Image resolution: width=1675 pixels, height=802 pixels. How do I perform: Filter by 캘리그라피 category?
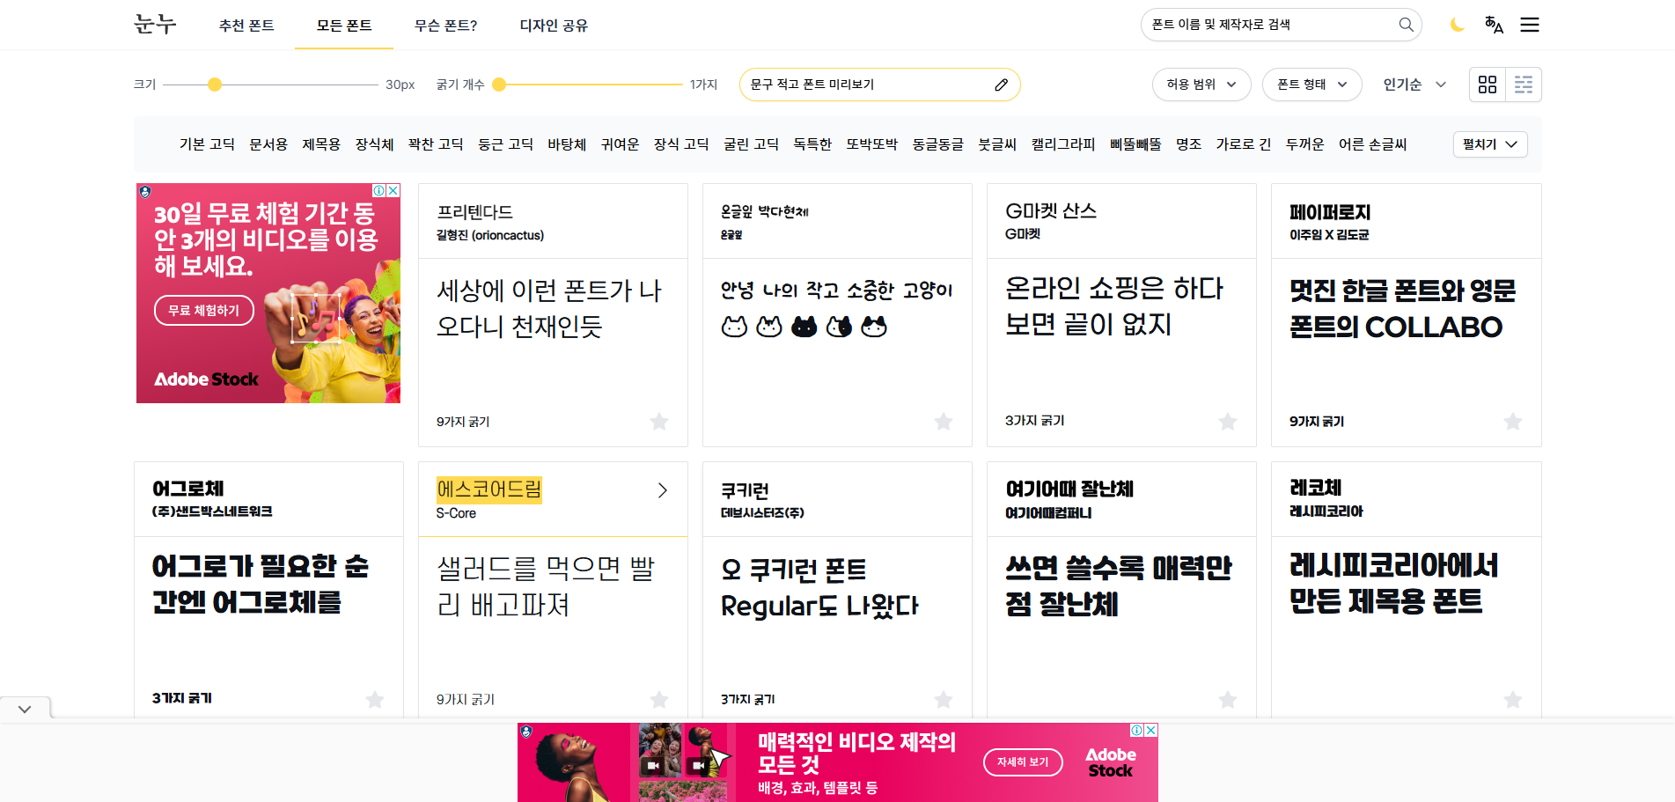[x=1063, y=144]
